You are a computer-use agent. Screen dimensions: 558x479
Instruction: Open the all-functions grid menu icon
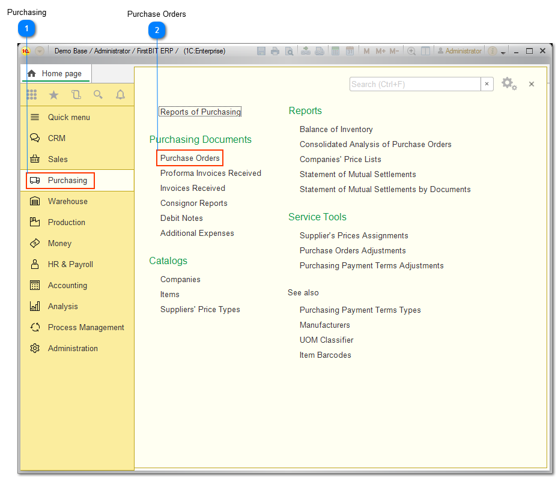(31, 94)
